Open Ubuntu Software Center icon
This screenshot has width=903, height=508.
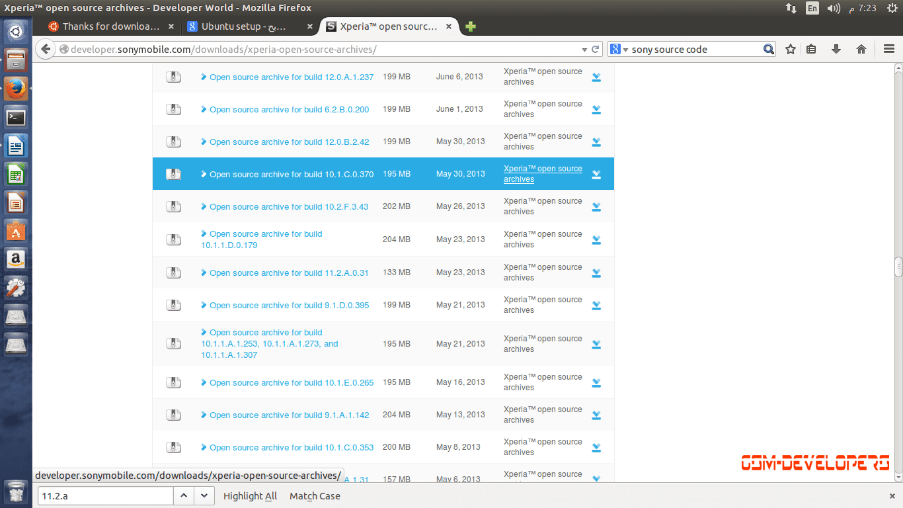(16, 232)
